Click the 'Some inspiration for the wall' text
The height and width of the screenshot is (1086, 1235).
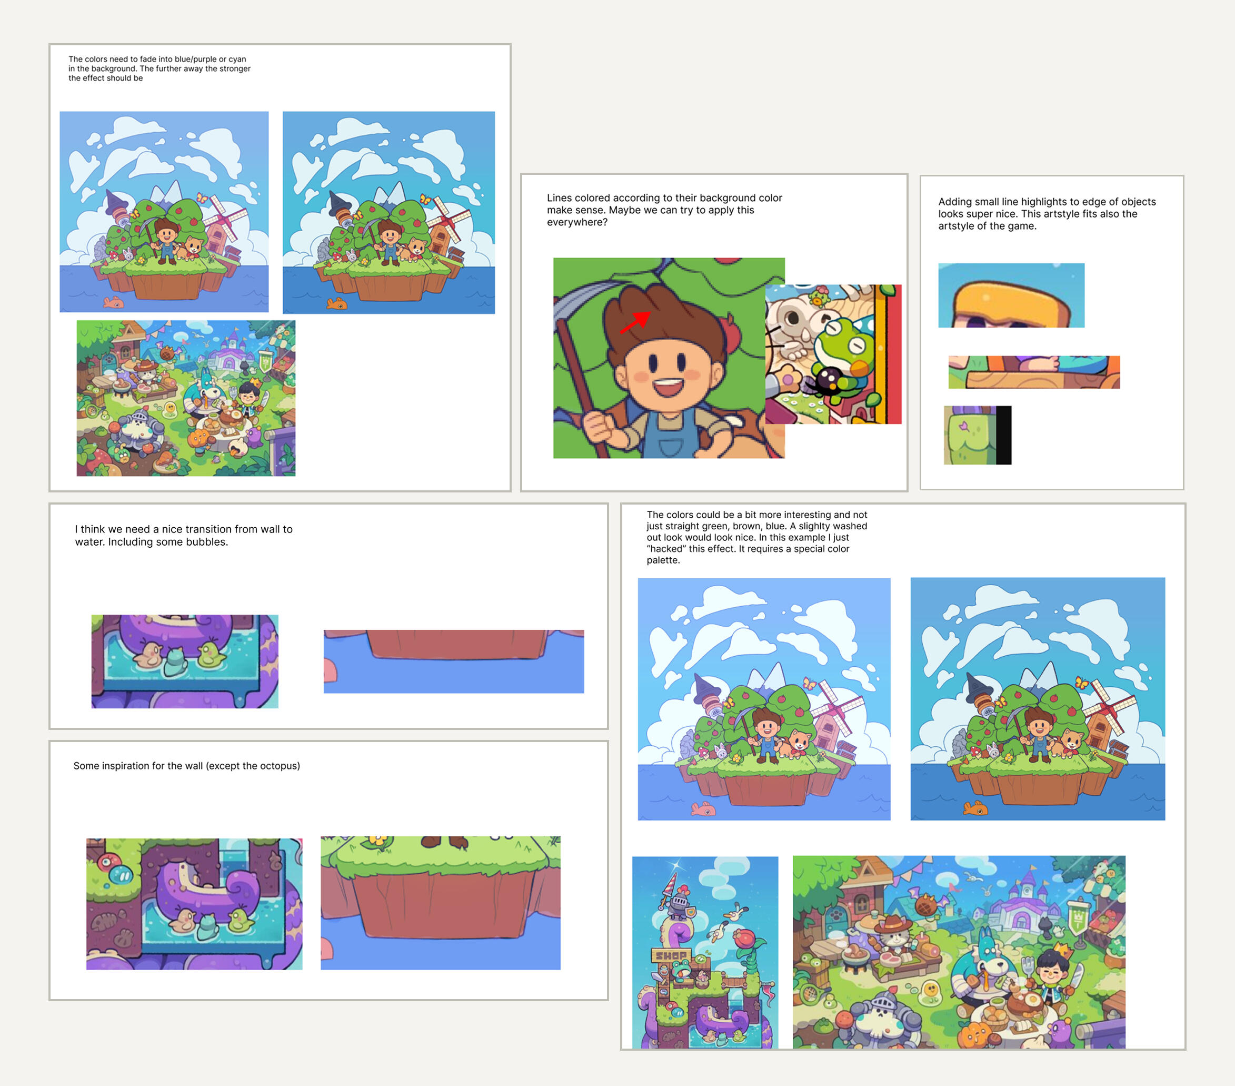click(186, 766)
